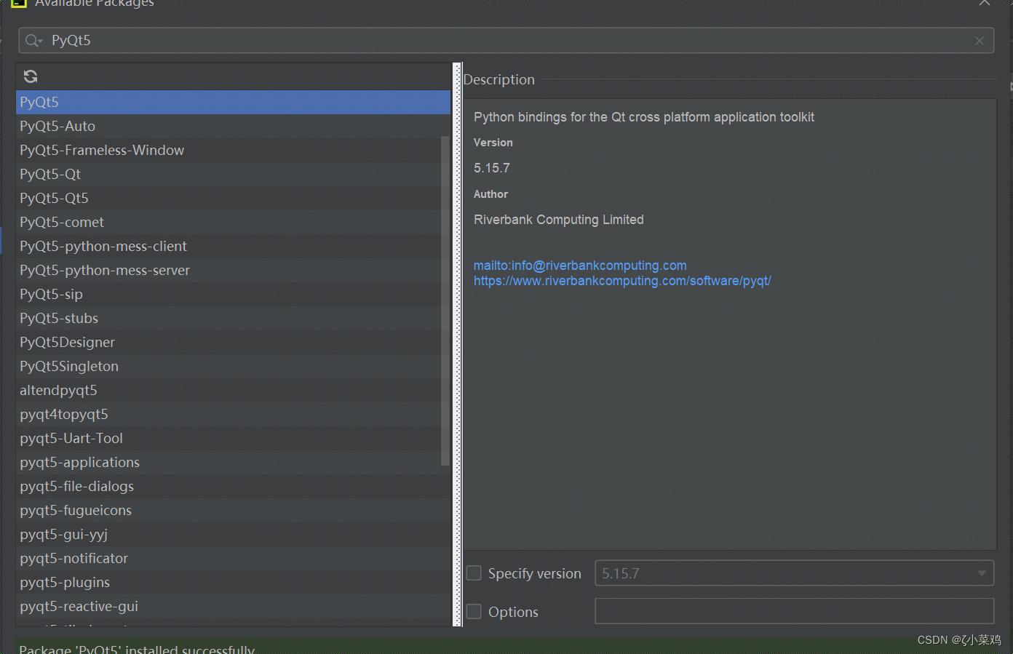Select the pyqt5-fugueicons package
The image size is (1013, 654).
233,510
